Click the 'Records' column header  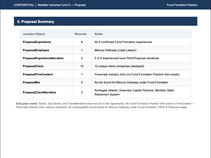(x=80, y=34)
